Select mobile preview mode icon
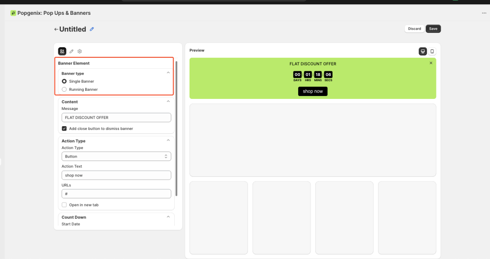 pyautogui.click(x=432, y=52)
